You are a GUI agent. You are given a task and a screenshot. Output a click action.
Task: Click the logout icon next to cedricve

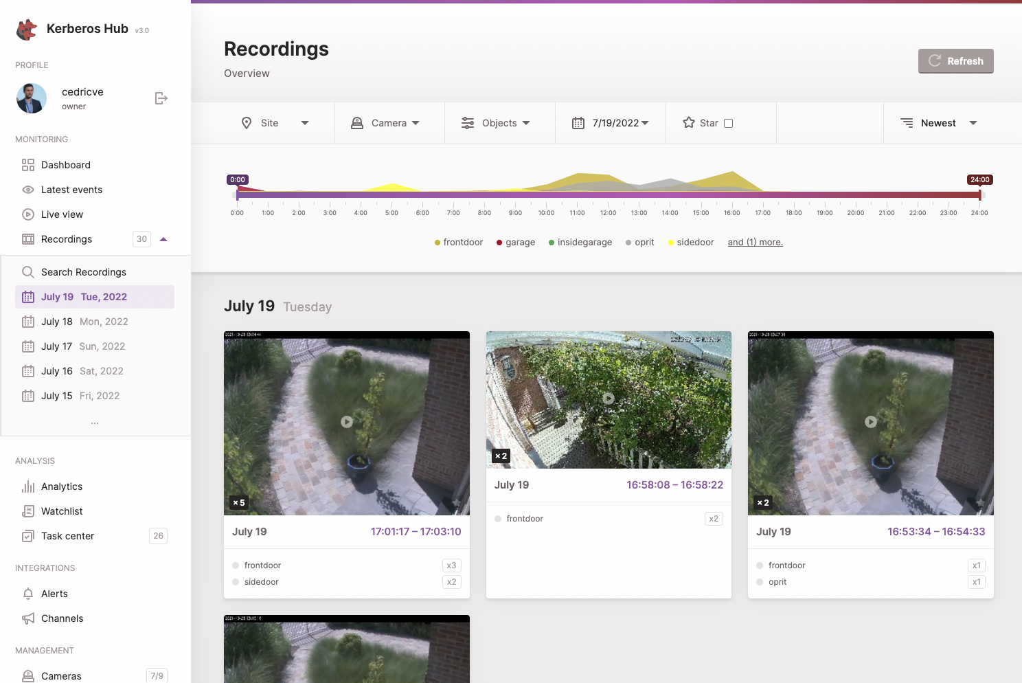(161, 98)
